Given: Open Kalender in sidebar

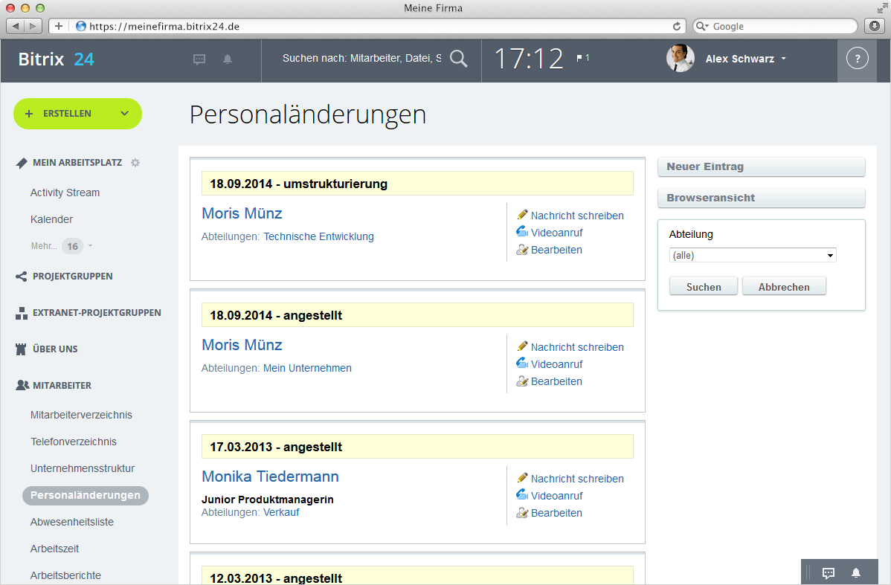Looking at the screenshot, I should click(x=52, y=219).
